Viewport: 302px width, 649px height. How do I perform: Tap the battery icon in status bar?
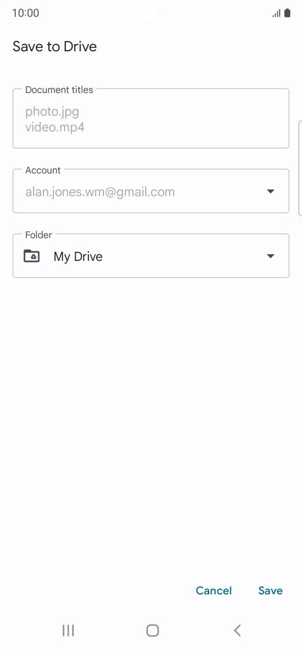pyautogui.click(x=287, y=14)
